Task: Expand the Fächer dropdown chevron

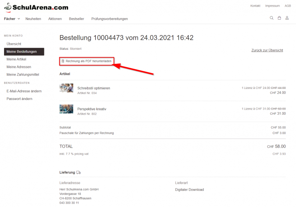Action: coord(19,18)
